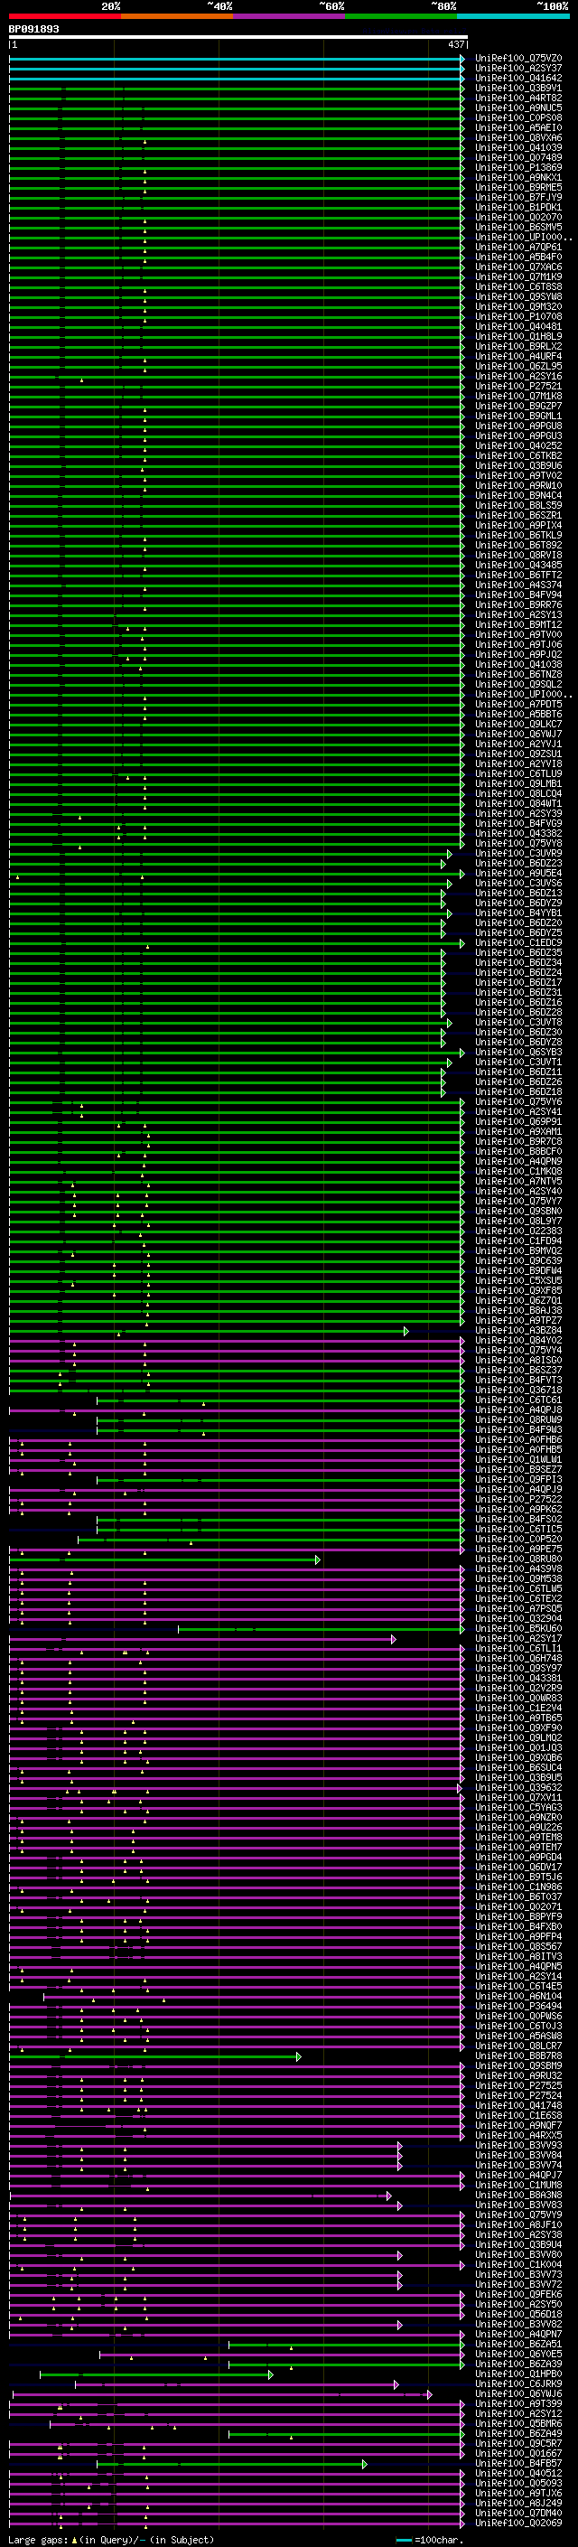The height and width of the screenshot is (2547, 578).
Task: Click the orange ~40% identity color band
Action: coord(177,16)
